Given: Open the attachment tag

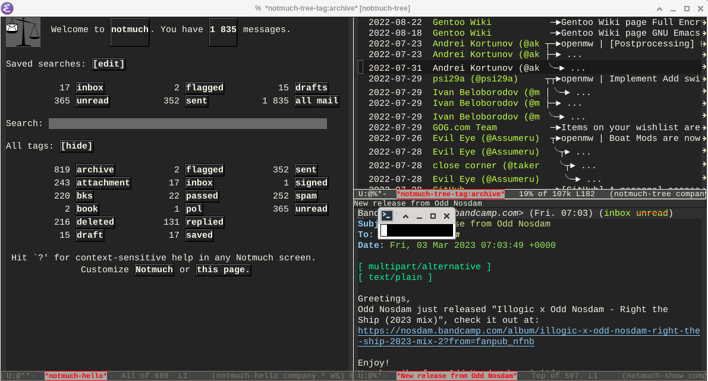Looking at the screenshot, I should [103, 183].
